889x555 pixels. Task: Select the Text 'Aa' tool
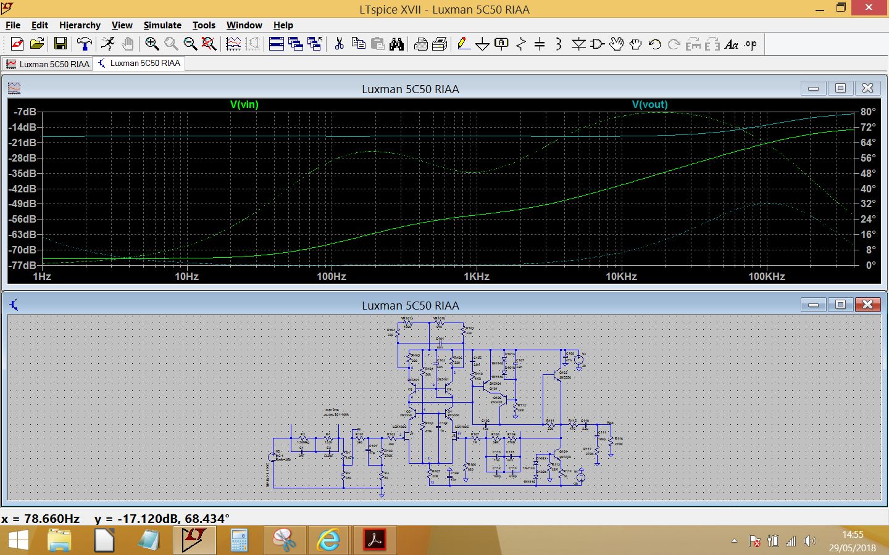click(732, 44)
